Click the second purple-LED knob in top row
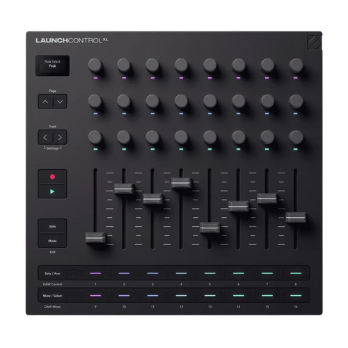 [124, 65]
